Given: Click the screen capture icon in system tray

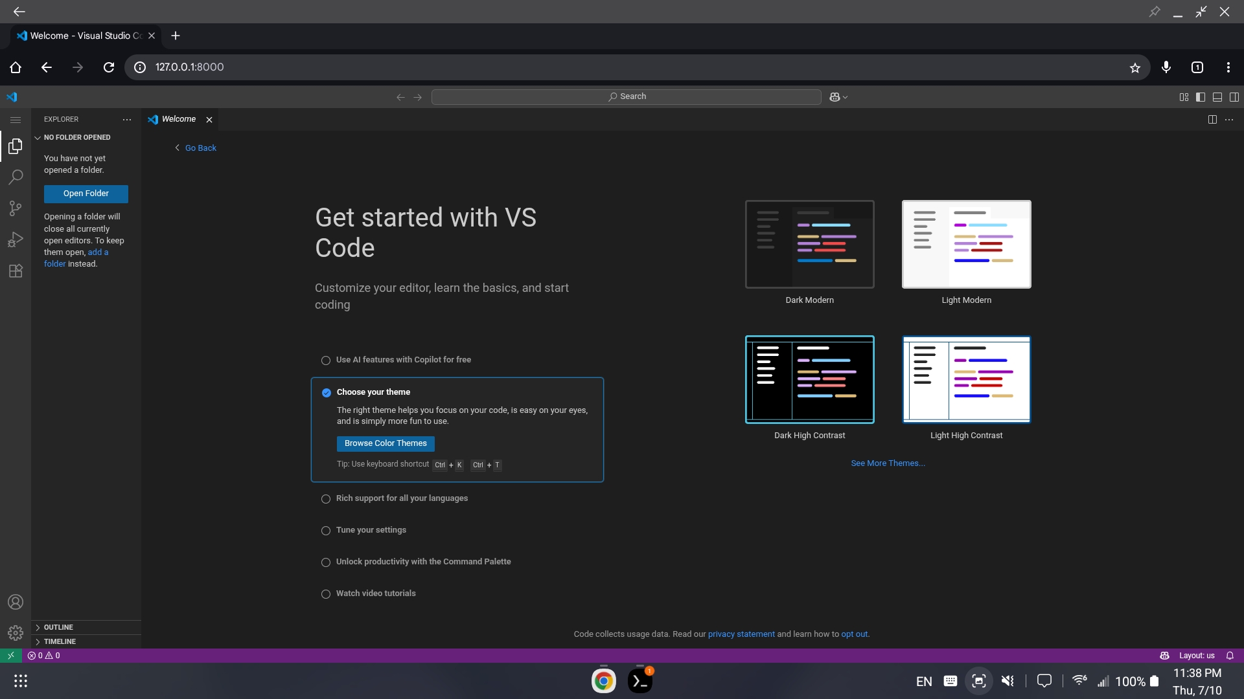Looking at the screenshot, I should pos(979,681).
